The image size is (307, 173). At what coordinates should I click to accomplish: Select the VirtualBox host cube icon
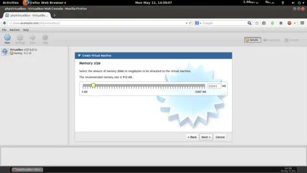(5, 51)
